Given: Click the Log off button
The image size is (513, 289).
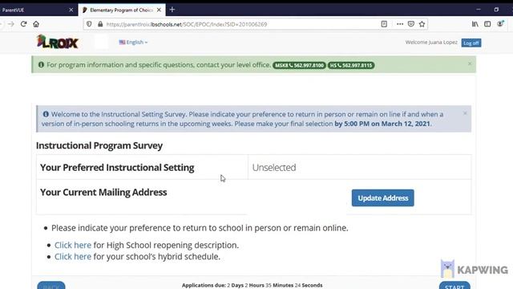Looking at the screenshot, I should pos(471,43).
